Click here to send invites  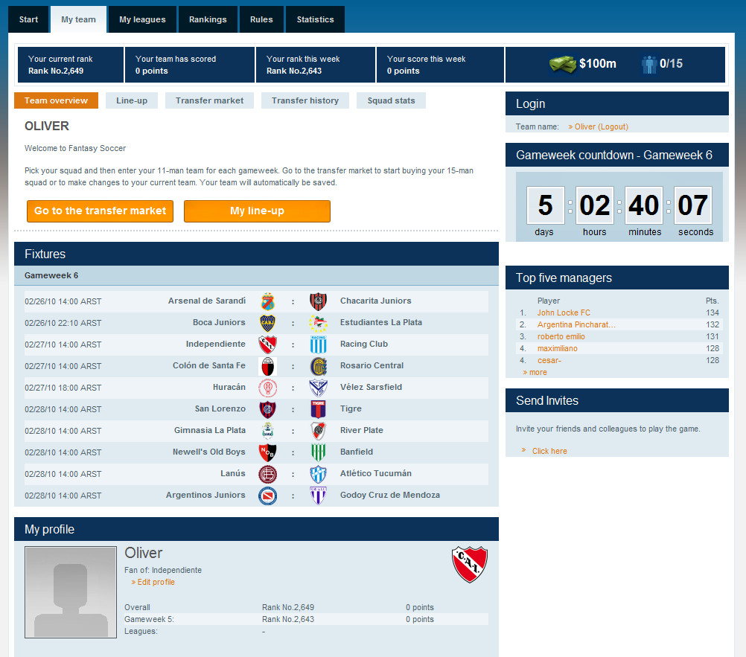[549, 451]
